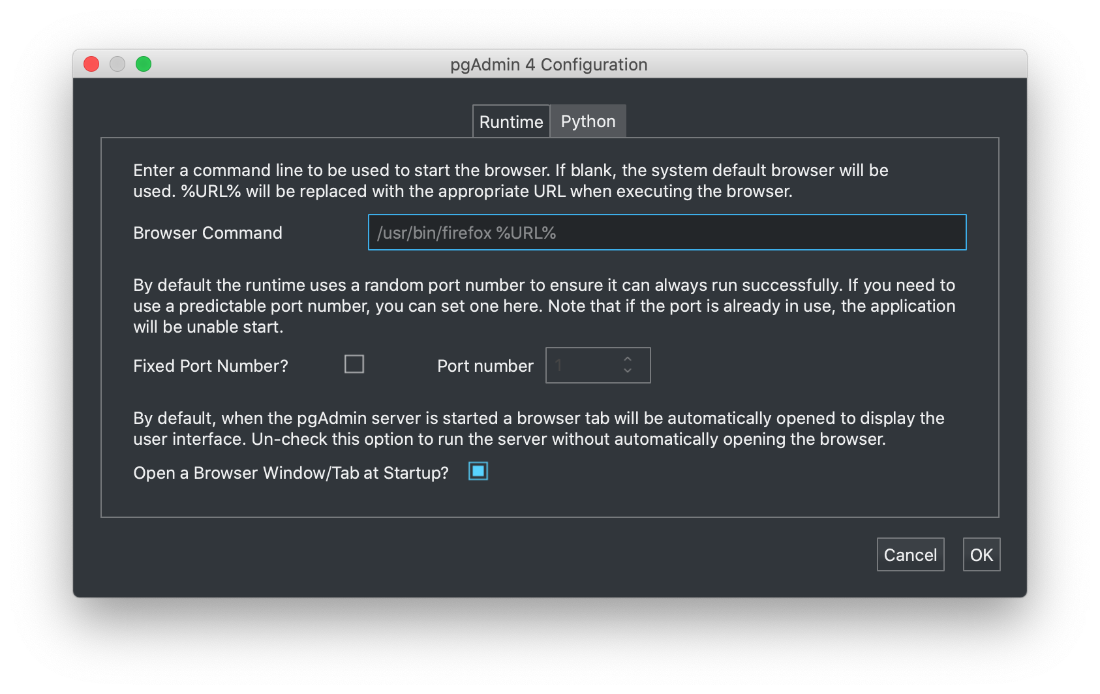The image size is (1100, 694).
Task: Toggle the Fixed Port Number option off and on
Action: (354, 364)
